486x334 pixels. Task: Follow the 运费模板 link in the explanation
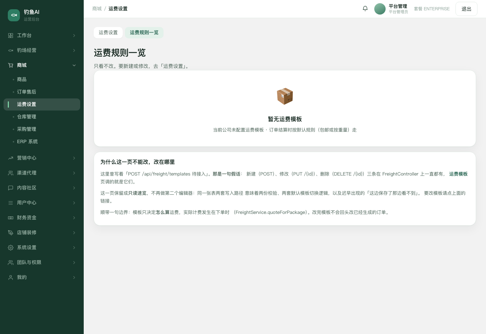click(x=458, y=174)
